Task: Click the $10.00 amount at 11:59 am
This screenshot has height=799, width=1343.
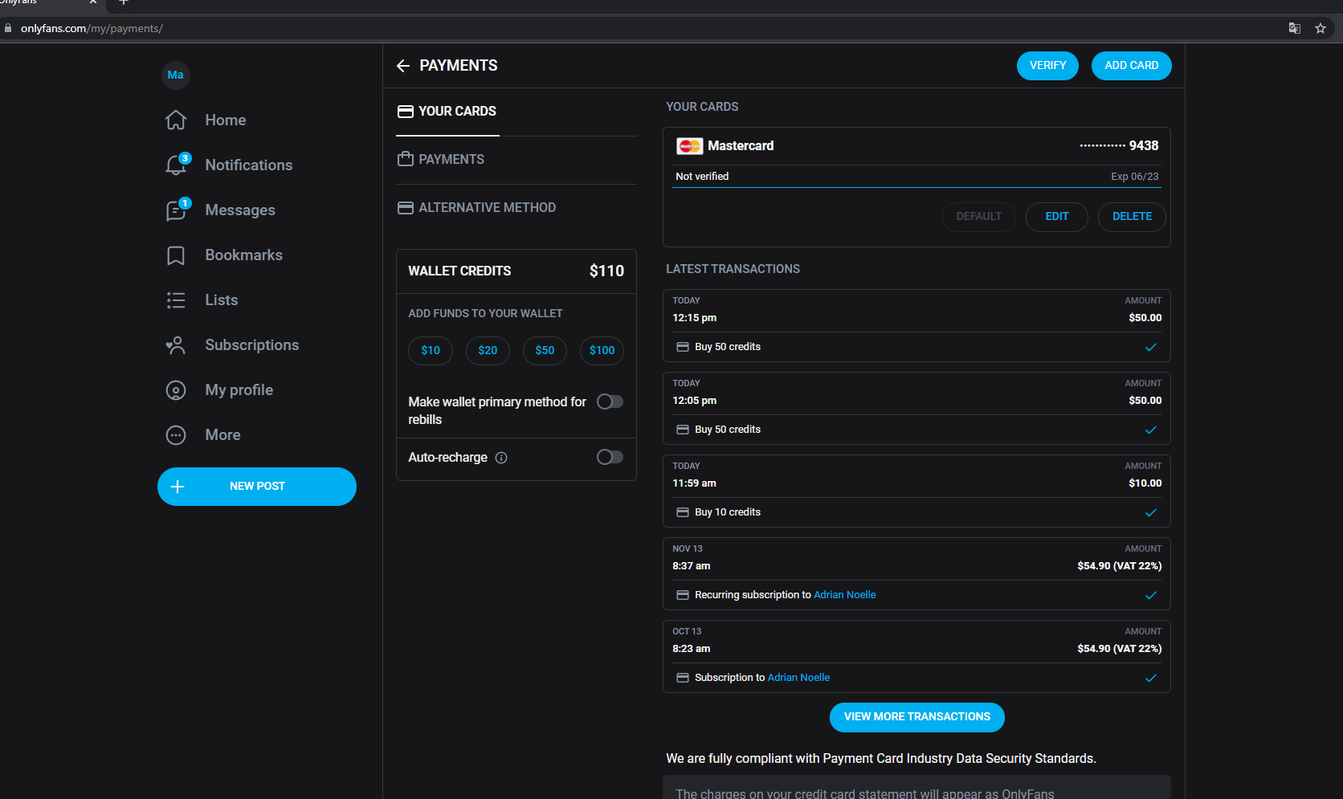Action: 1145,483
